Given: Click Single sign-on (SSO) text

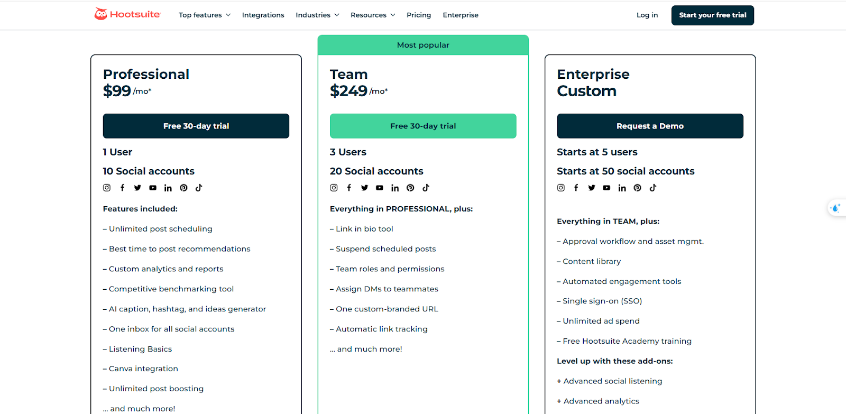Looking at the screenshot, I should [602, 301].
